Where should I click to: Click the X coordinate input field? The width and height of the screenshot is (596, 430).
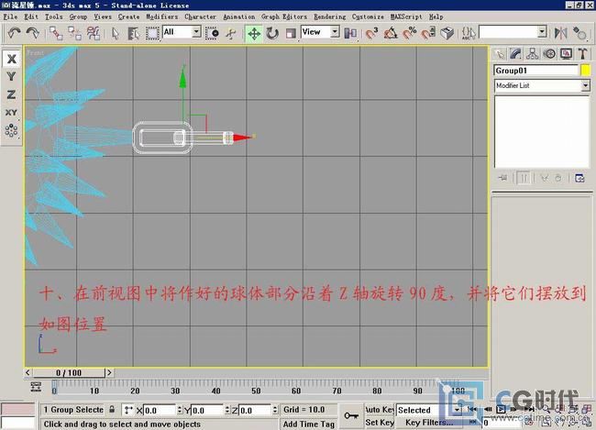160,410
